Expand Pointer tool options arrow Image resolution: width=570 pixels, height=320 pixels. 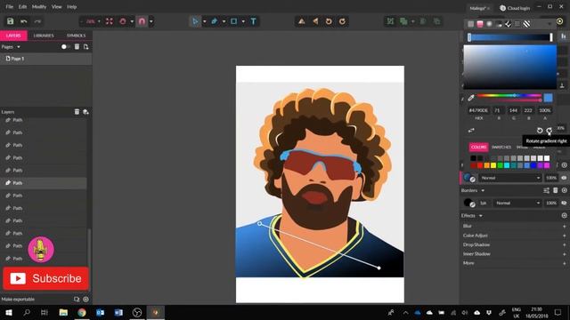[x=204, y=21]
